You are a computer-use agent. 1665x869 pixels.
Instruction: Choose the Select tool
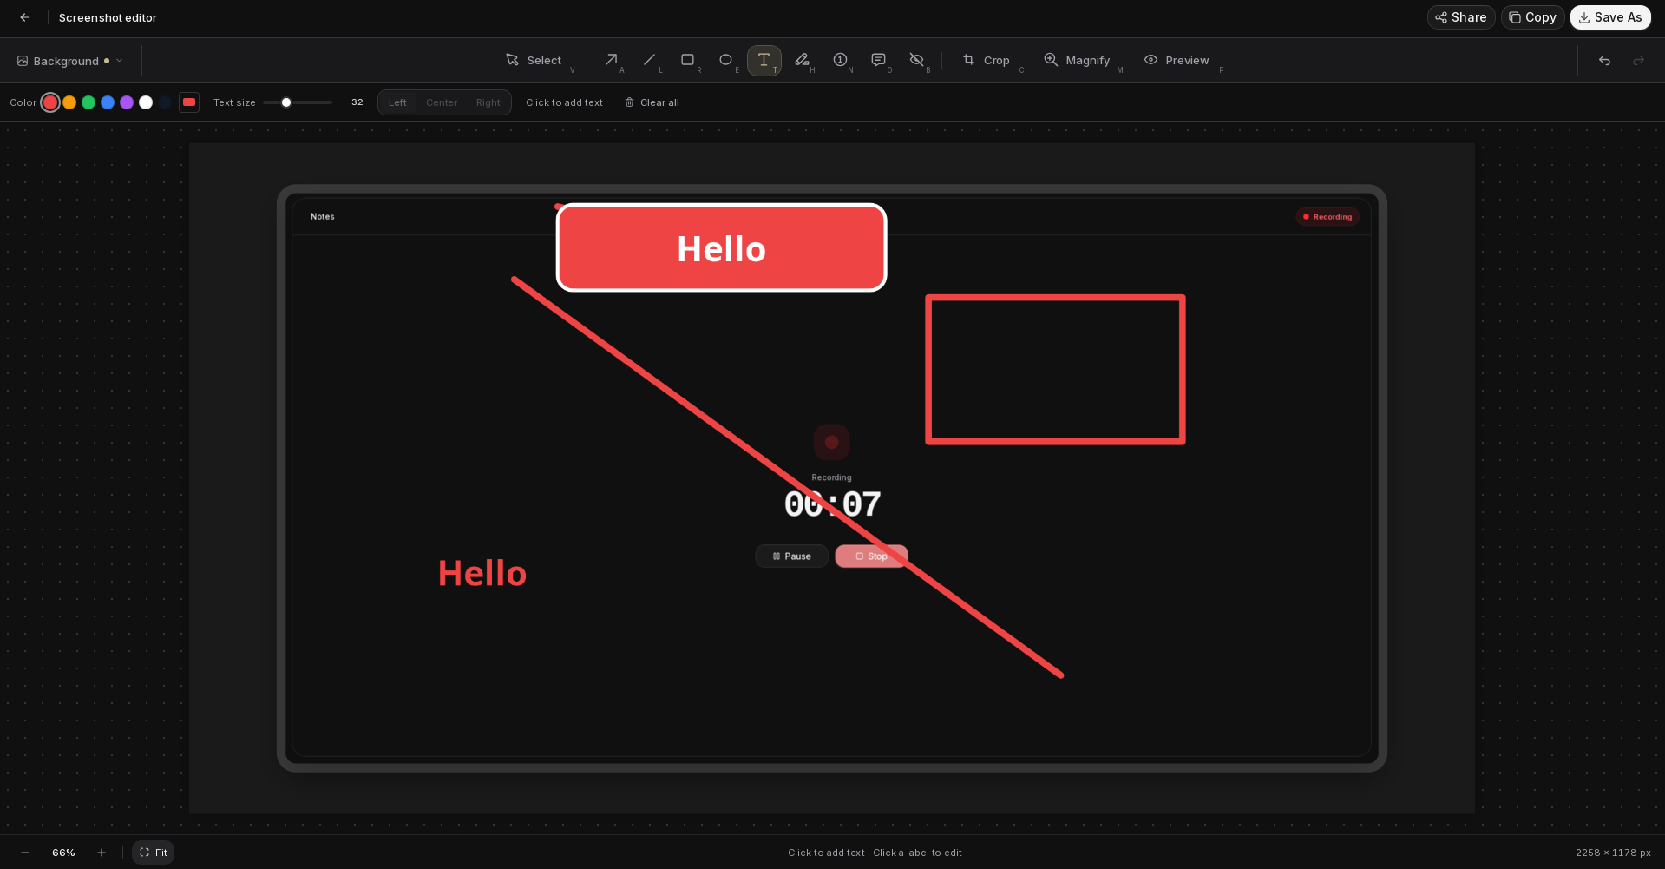[x=536, y=60]
